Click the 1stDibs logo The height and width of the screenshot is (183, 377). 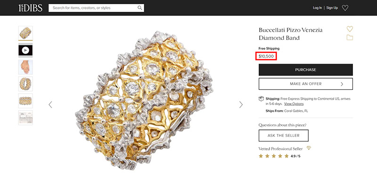pyautogui.click(x=30, y=8)
